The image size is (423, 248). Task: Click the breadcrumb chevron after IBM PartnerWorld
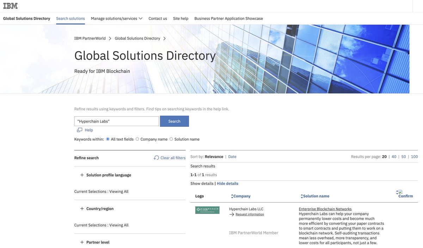(x=110, y=38)
